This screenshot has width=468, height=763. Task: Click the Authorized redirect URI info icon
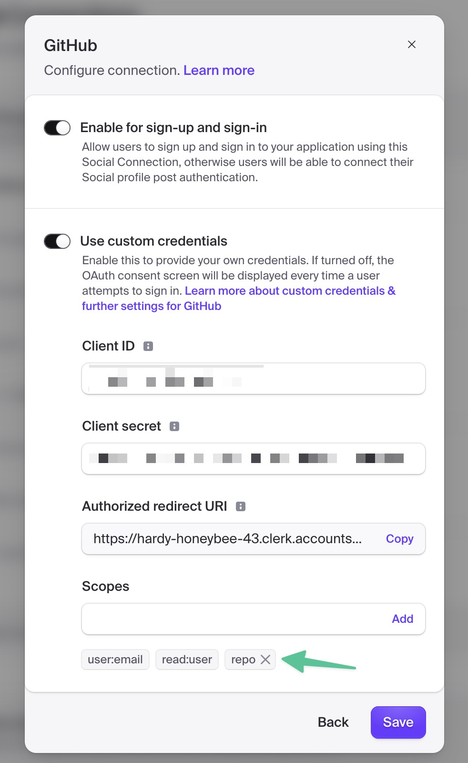pyautogui.click(x=241, y=506)
